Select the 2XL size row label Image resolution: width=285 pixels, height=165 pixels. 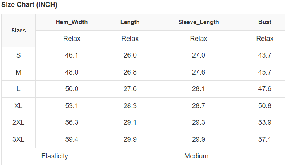[19, 122]
